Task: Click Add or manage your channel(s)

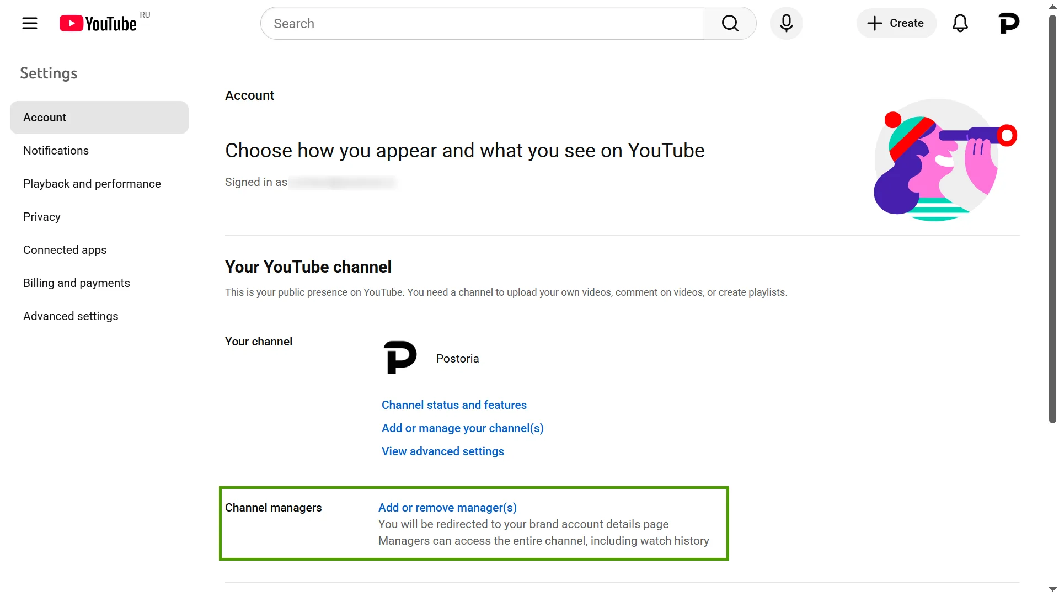Action: coord(462,428)
